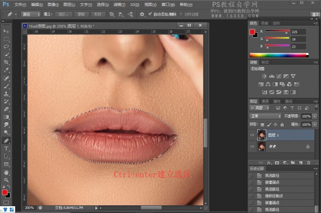This screenshot has height=213, width=321.
Task: Select the Horizontal Type tool in toolbar
Action: [x=6, y=149]
